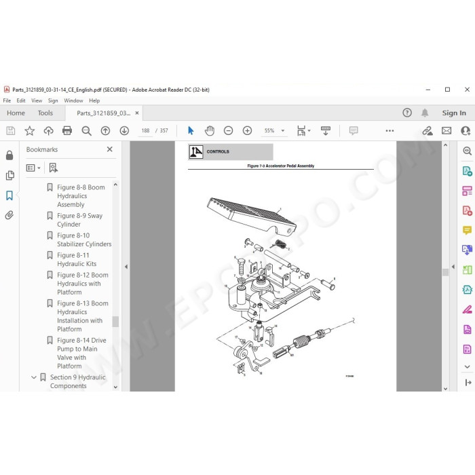Open the Help menu

coord(94,100)
